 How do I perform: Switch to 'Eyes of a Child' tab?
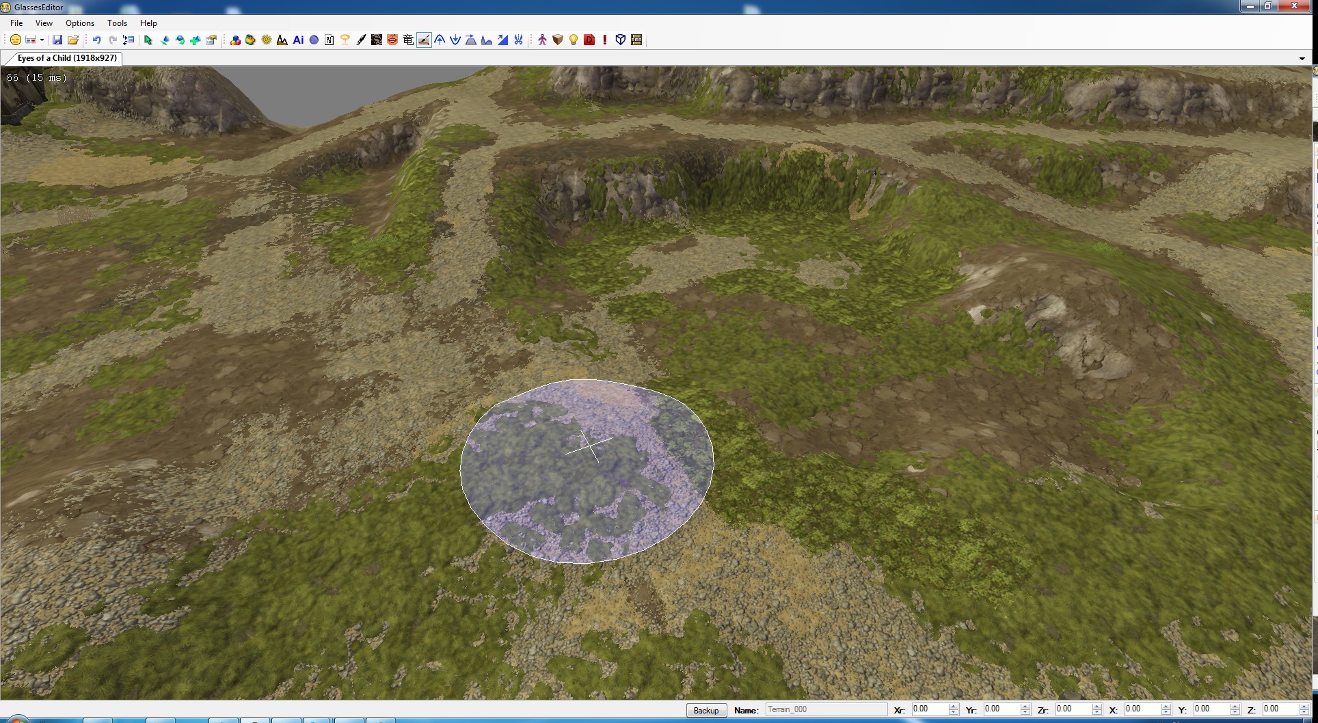[66, 58]
